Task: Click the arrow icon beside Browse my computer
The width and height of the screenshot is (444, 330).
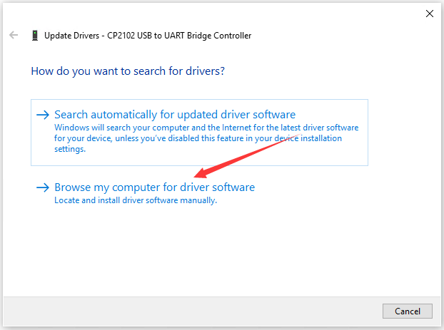Action: coord(43,187)
